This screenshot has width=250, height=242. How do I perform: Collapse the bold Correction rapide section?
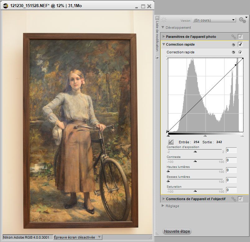(164, 44)
